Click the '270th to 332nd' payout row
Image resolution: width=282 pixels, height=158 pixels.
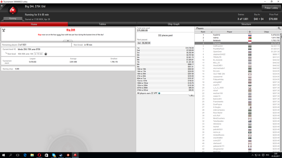point(165,90)
